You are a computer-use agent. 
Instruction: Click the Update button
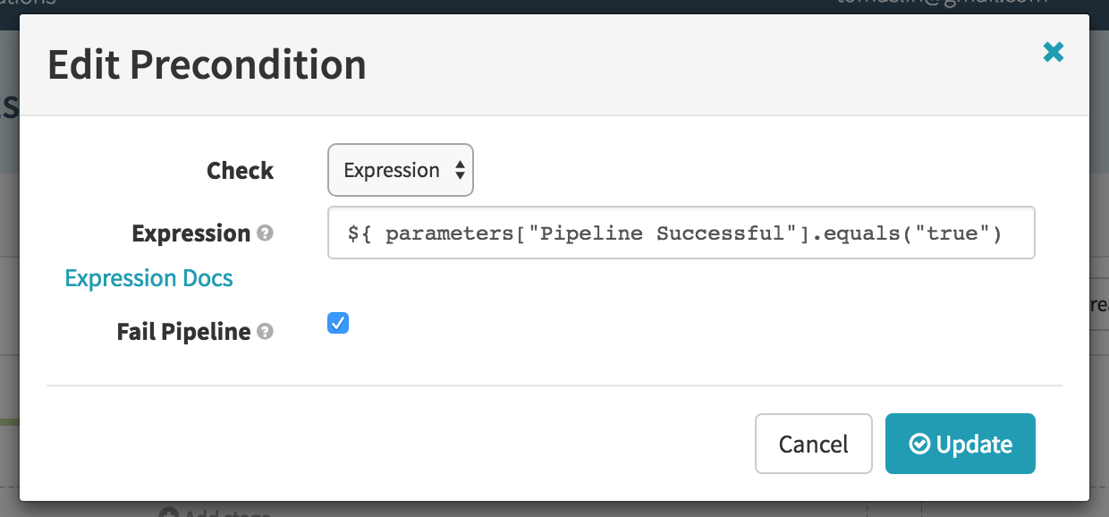point(961,444)
